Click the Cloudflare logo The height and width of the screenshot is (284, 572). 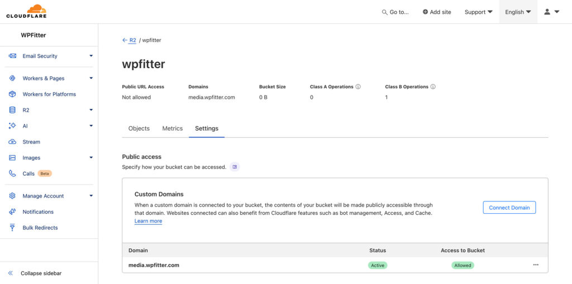[26, 12]
